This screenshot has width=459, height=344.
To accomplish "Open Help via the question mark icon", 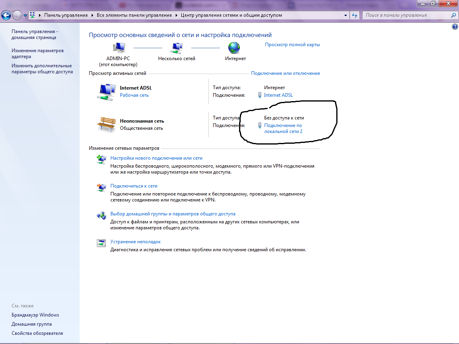I will click(x=455, y=27).
